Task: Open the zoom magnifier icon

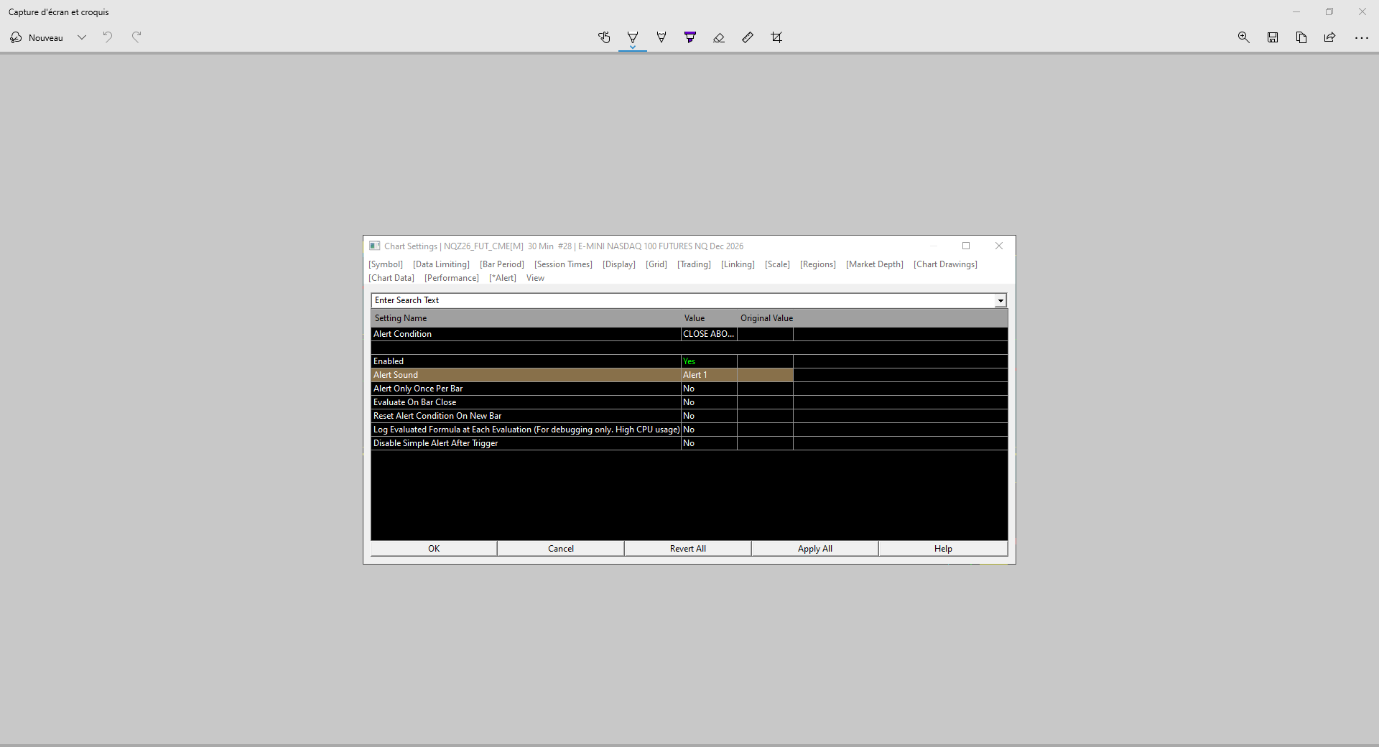Action: coord(1244,37)
